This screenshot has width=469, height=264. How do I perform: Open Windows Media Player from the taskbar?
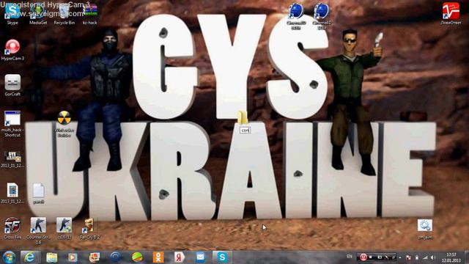73,257
